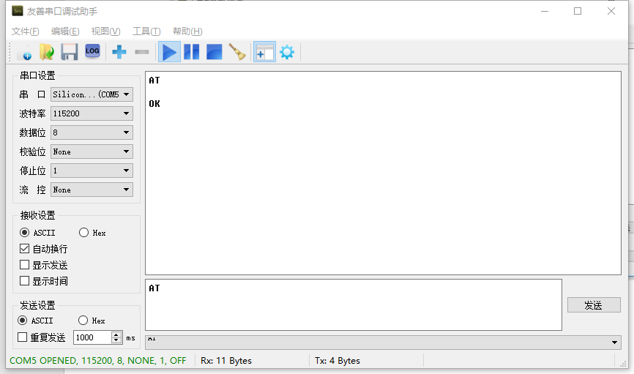Open the 工具(T) menu

[x=146, y=31]
